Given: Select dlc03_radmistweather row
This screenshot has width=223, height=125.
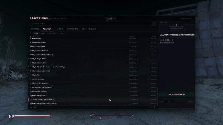Looking at the screenshot, I should pyautogui.click(x=93, y=63).
